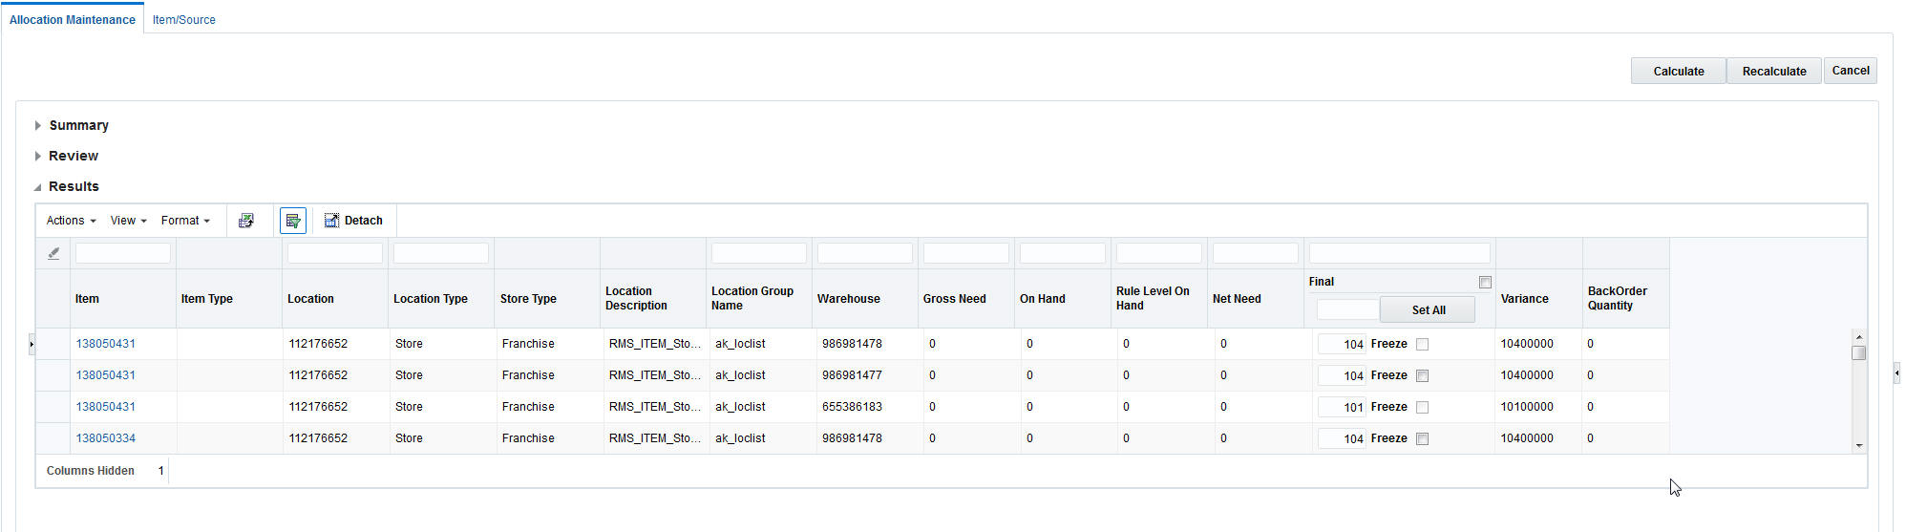Click the Warehouse column header
This screenshot has height=532, width=1906.
click(865, 299)
